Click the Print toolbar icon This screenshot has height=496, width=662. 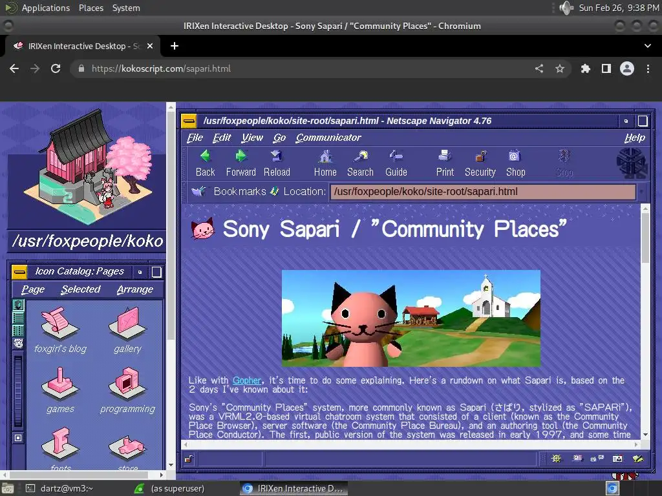click(x=445, y=156)
